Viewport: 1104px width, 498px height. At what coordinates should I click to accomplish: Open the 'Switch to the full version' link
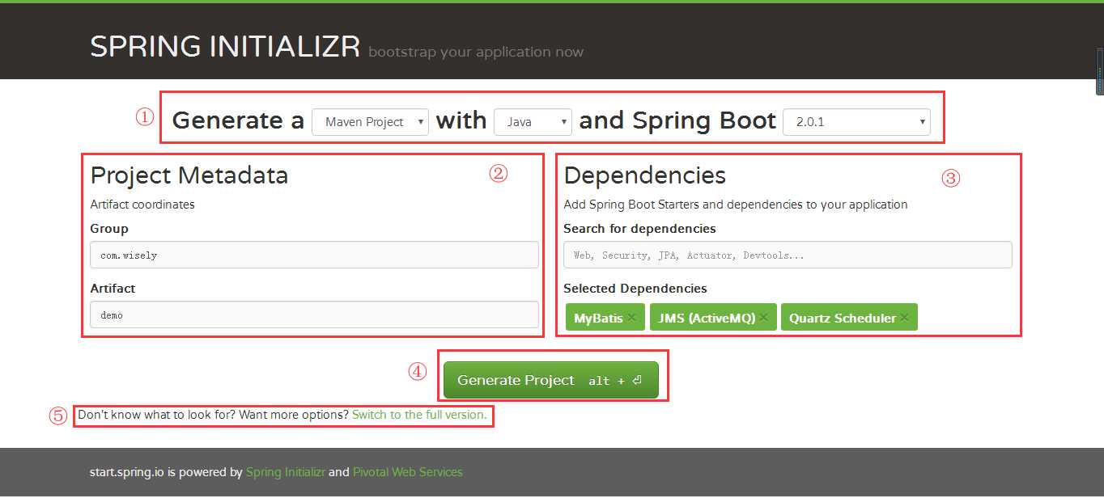point(419,415)
